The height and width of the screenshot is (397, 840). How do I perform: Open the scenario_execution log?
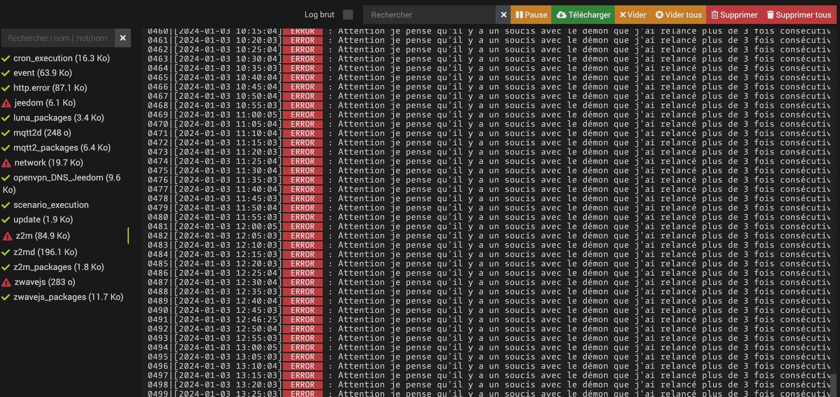tap(51, 205)
